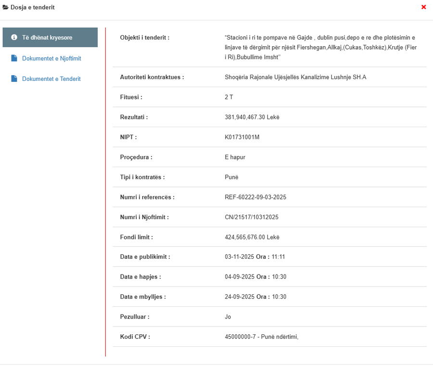Click the publication date 03-11-2025

pos(240,257)
